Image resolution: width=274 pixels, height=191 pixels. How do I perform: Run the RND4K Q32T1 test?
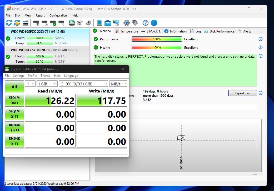(x=14, y=128)
